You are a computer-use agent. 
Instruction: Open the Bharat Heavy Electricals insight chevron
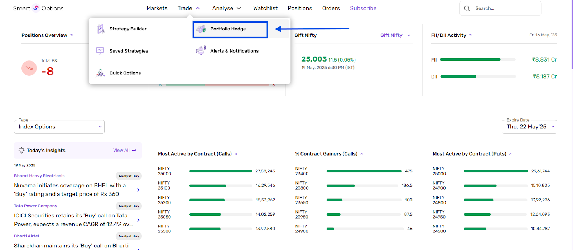coord(138,190)
